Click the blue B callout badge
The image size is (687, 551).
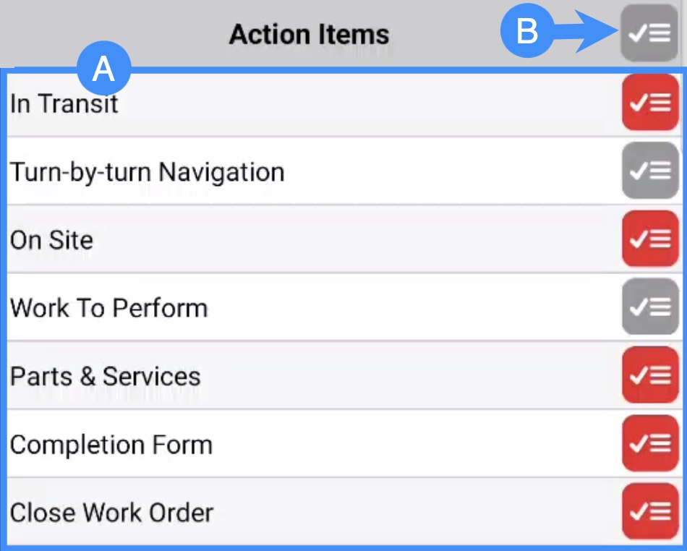click(x=527, y=32)
